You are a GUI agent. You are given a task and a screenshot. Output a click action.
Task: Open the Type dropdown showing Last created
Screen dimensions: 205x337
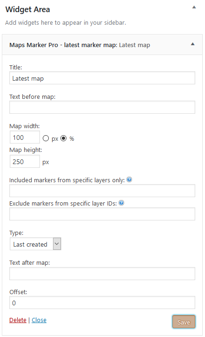pos(36,244)
